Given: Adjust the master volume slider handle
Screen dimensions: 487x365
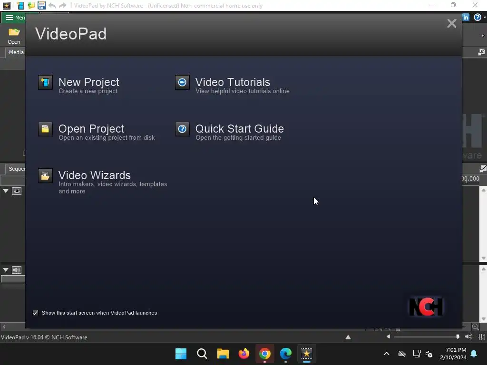Looking at the screenshot, I should [x=458, y=337].
